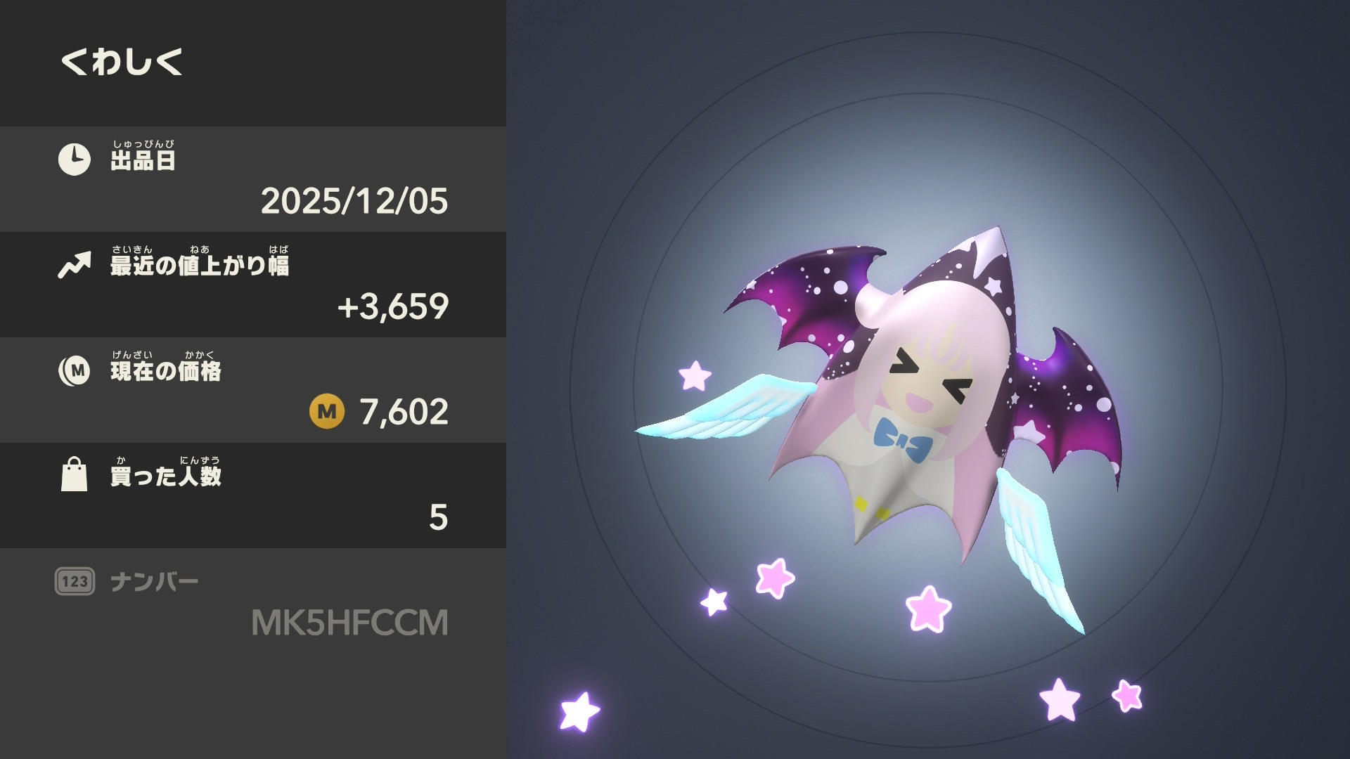Click the 123 number badge icon
Image resolution: width=1350 pixels, height=759 pixels.
pyautogui.click(x=75, y=581)
